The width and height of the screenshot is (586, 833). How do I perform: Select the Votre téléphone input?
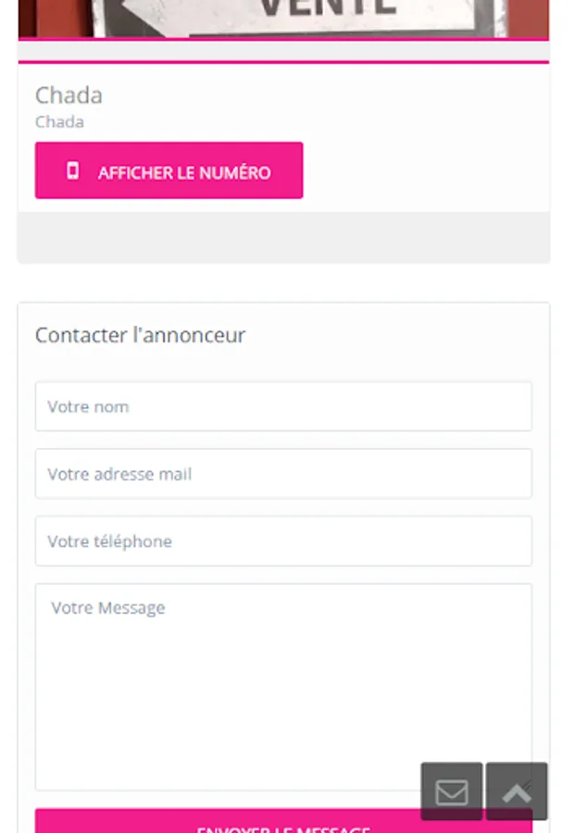pyautogui.click(x=283, y=541)
